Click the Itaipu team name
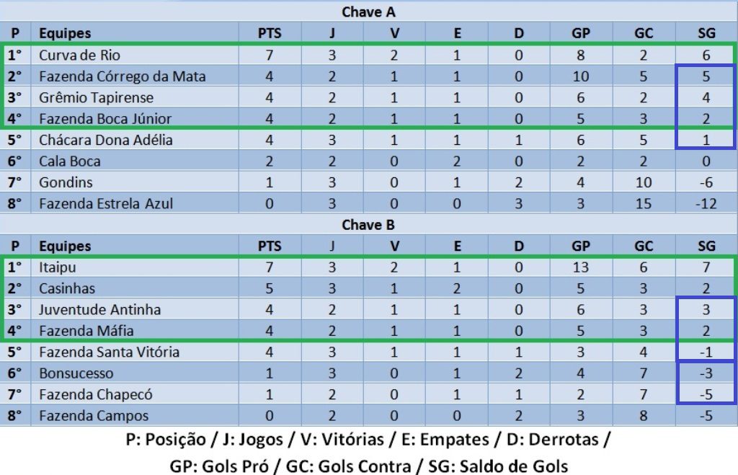The height and width of the screenshot is (475, 738). 58,267
